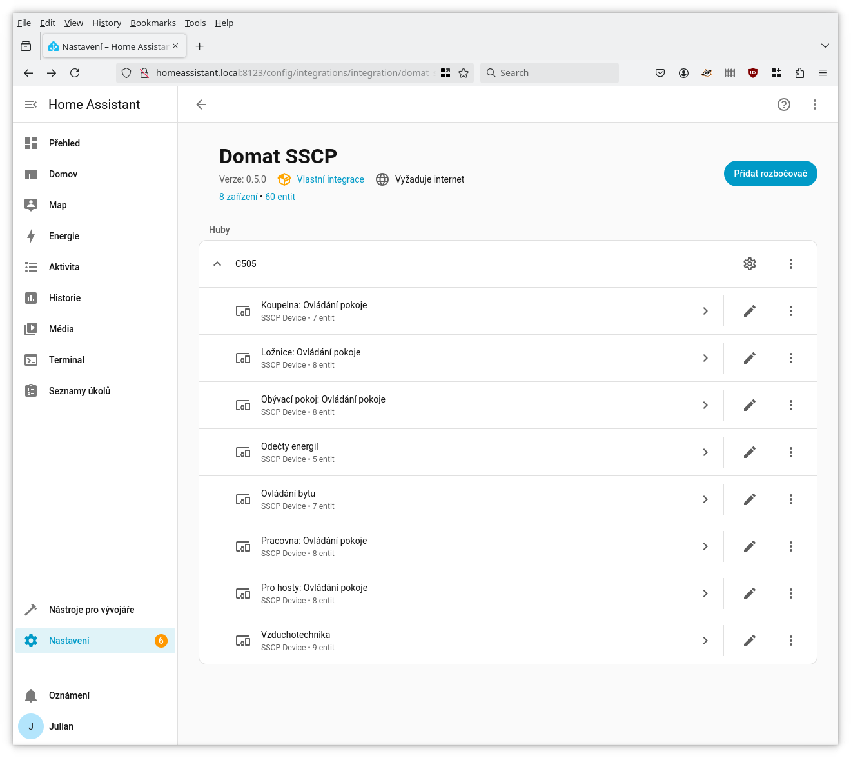The height and width of the screenshot is (758, 851).
Task: Collapse the C505 hub section
Action: tap(217, 264)
